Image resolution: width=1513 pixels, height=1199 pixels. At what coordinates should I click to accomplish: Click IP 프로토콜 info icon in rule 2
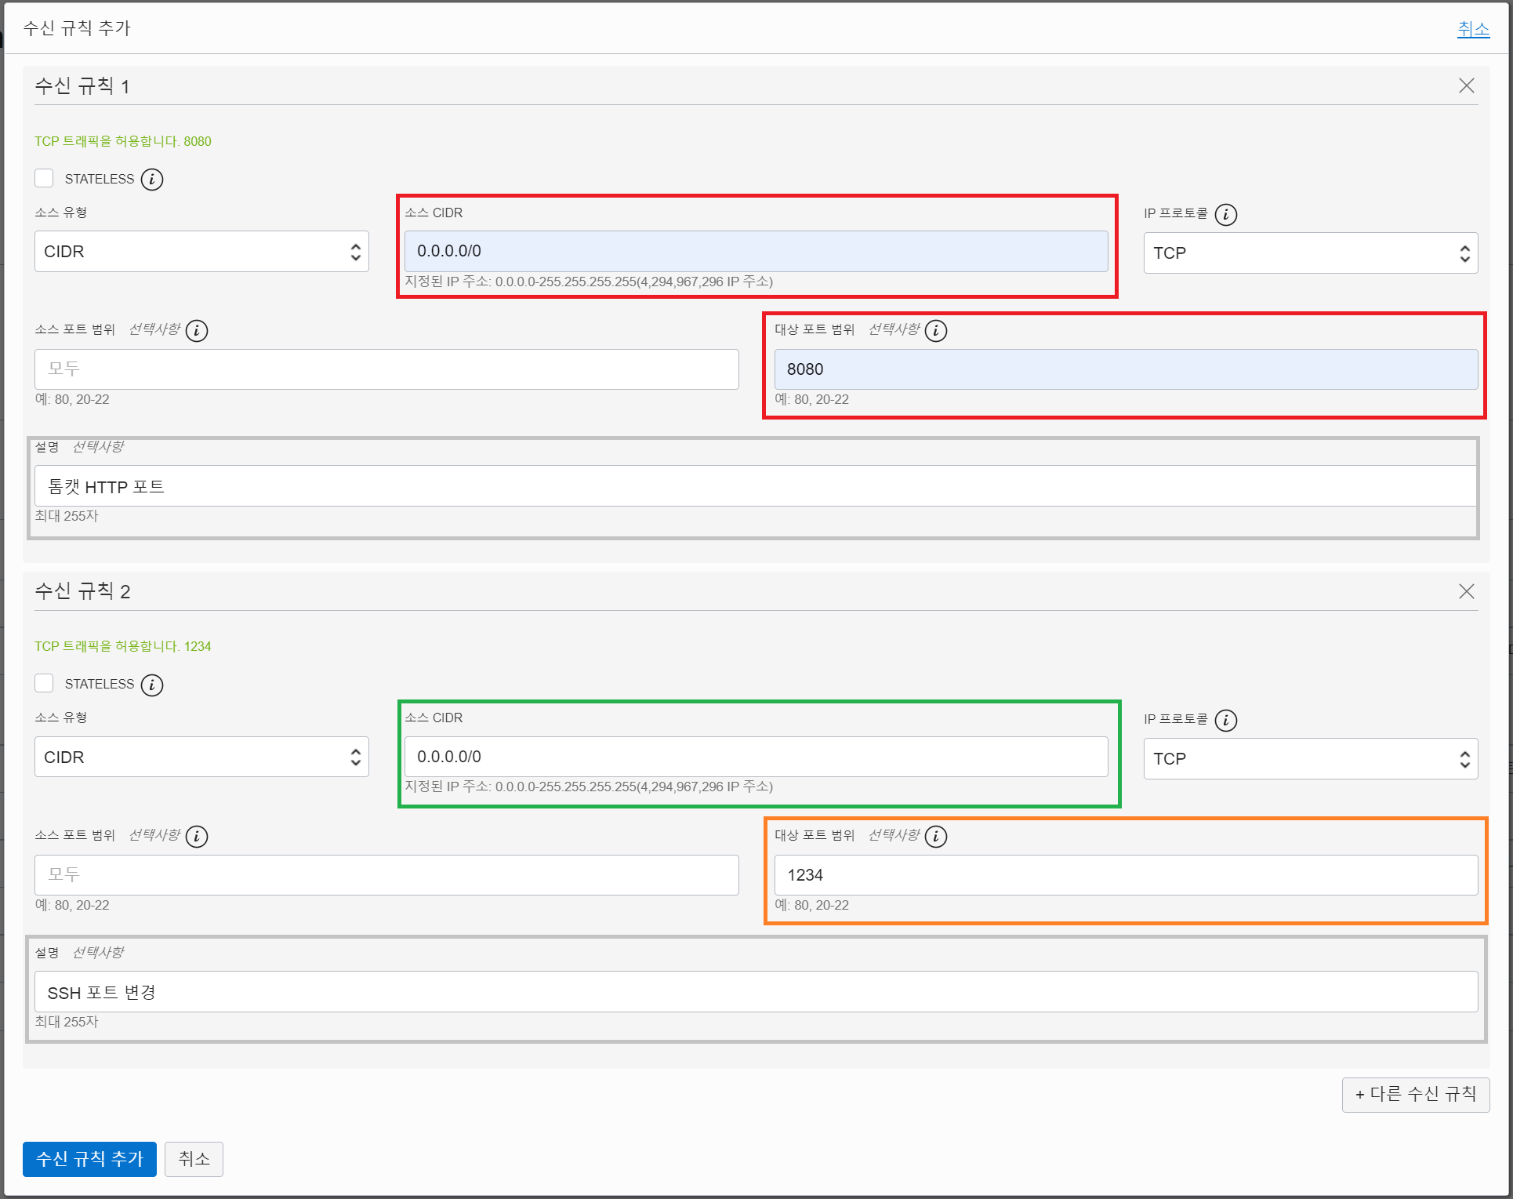pos(1226,720)
